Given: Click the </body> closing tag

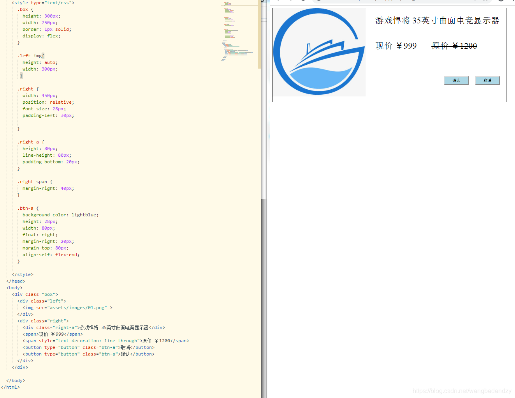Looking at the screenshot, I should point(16,380).
